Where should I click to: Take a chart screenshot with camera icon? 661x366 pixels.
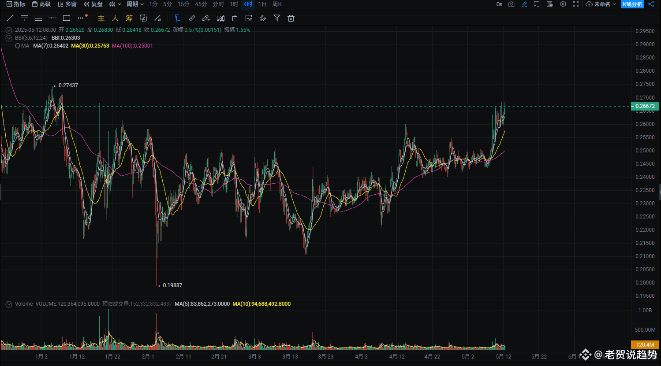pos(511,4)
